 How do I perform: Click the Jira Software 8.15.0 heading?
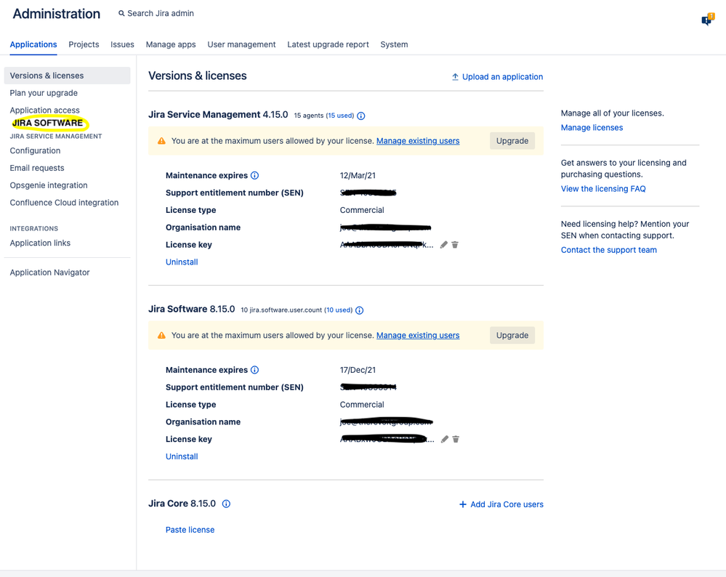click(192, 309)
